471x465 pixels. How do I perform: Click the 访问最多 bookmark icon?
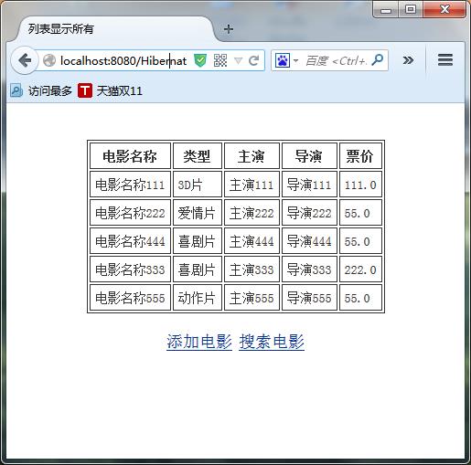click(x=16, y=90)
